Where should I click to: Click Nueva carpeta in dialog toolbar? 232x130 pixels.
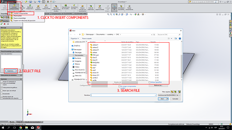pyautogui.click(x=87, y=39)
